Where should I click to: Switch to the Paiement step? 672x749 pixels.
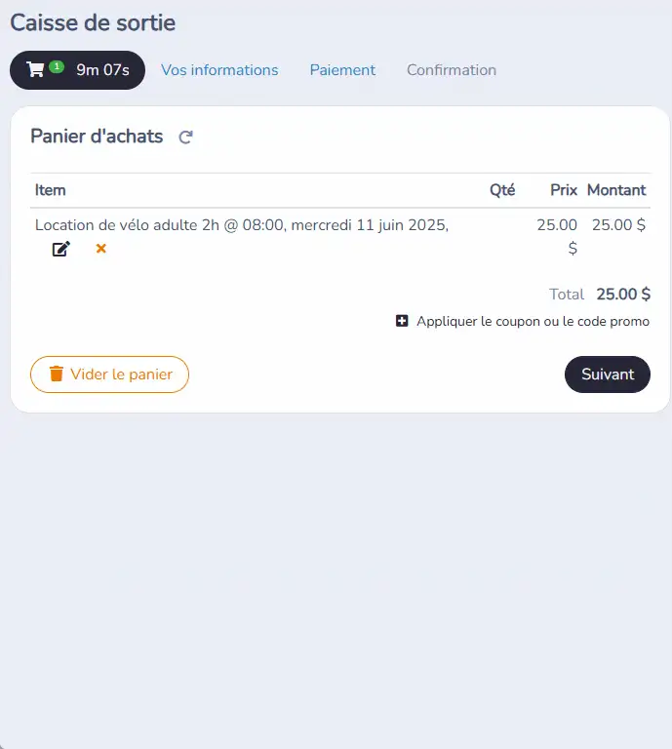[342, 70]
